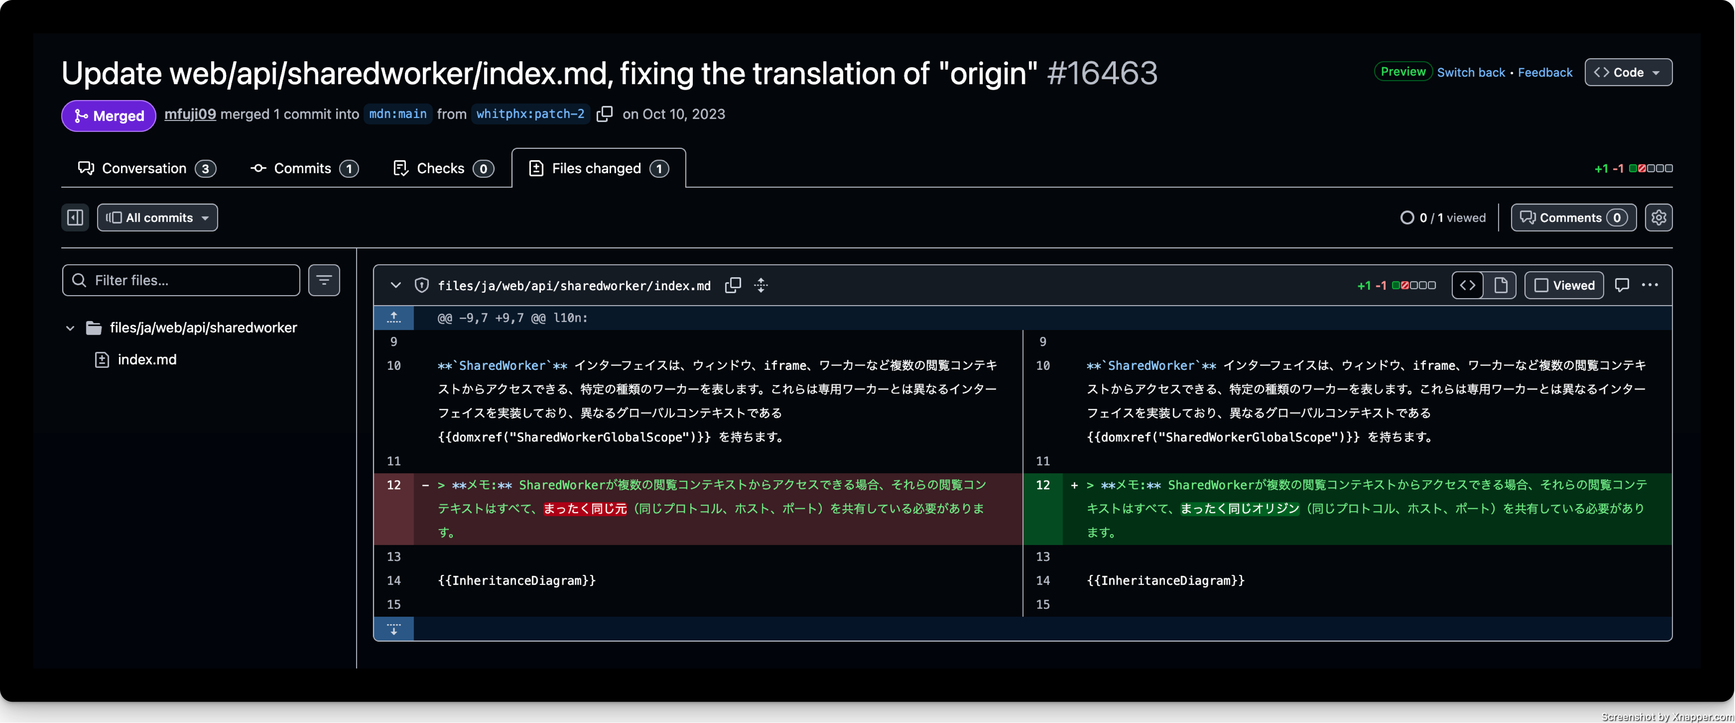Collapse the index.md file diff
Screen dimensions: 1735x723
tap(396, 286)
